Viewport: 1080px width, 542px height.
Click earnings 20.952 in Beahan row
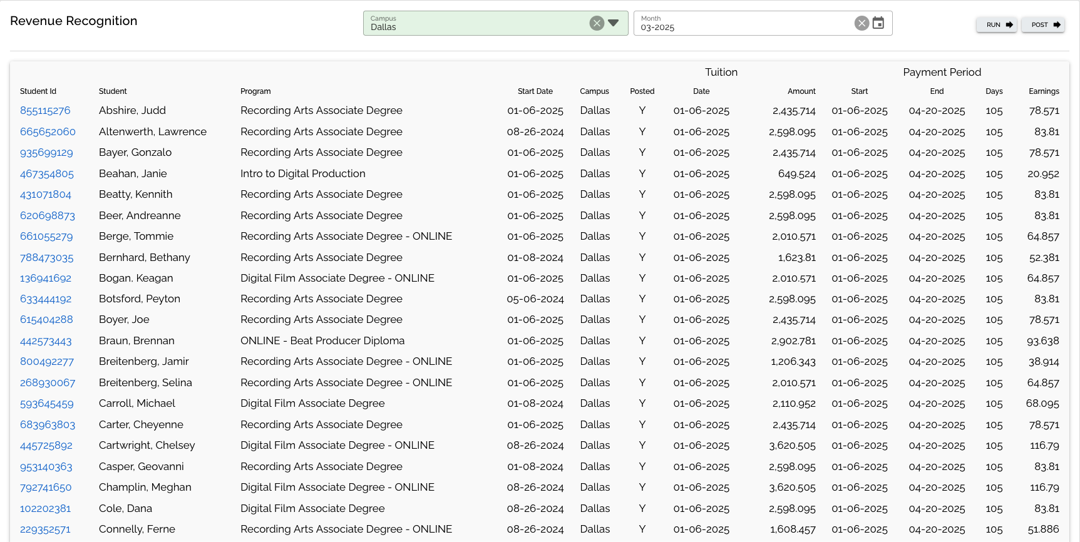click(1044, 174)
